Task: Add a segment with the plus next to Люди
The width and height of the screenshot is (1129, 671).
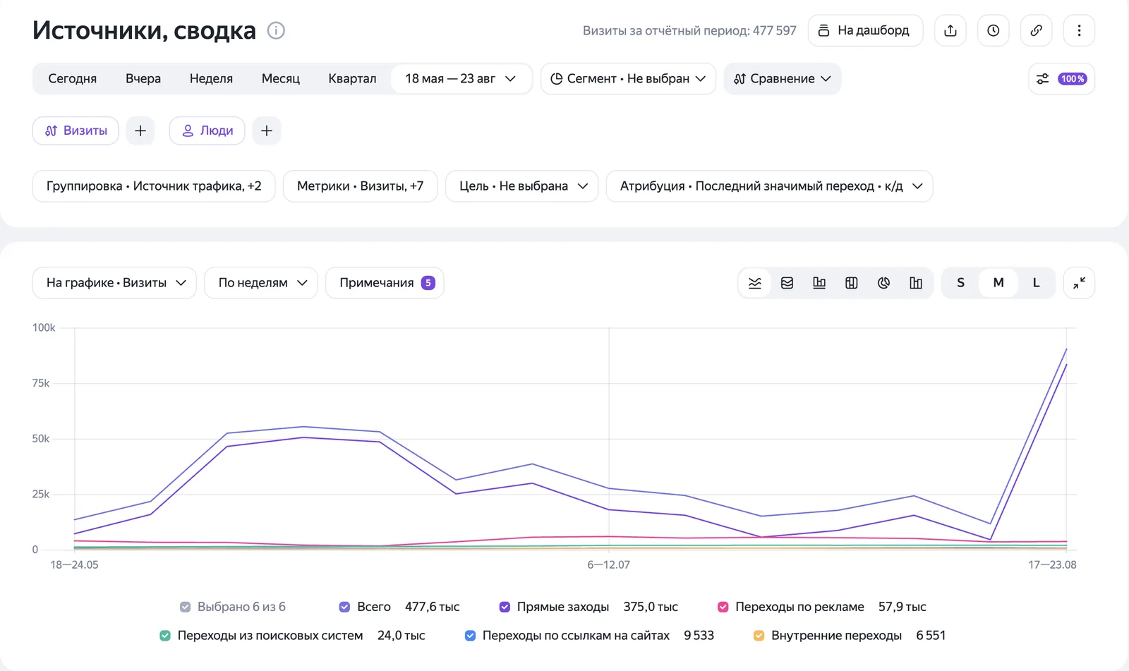Action: [267, 131]
